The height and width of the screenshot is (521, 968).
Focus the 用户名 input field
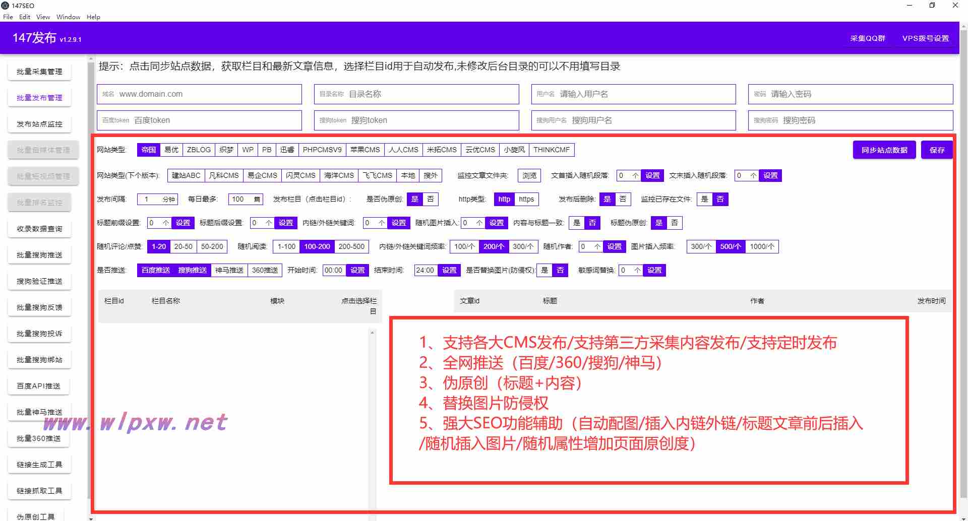click(x=634, y=94)
